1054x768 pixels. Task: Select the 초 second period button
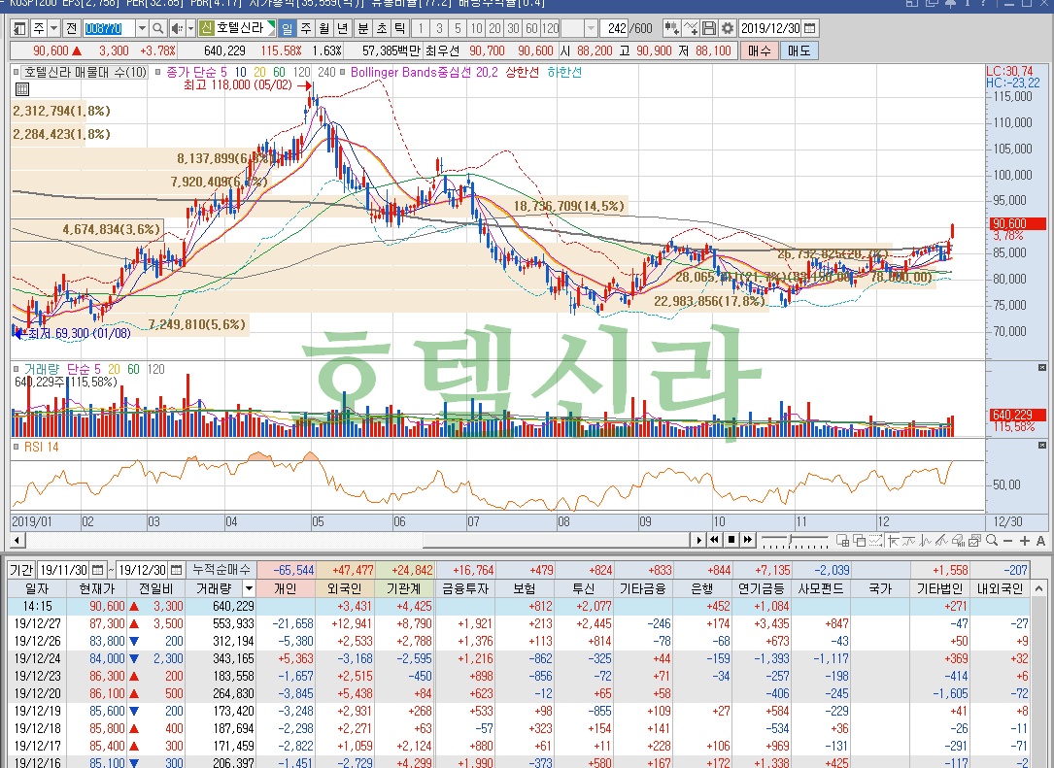pos(381,28)
